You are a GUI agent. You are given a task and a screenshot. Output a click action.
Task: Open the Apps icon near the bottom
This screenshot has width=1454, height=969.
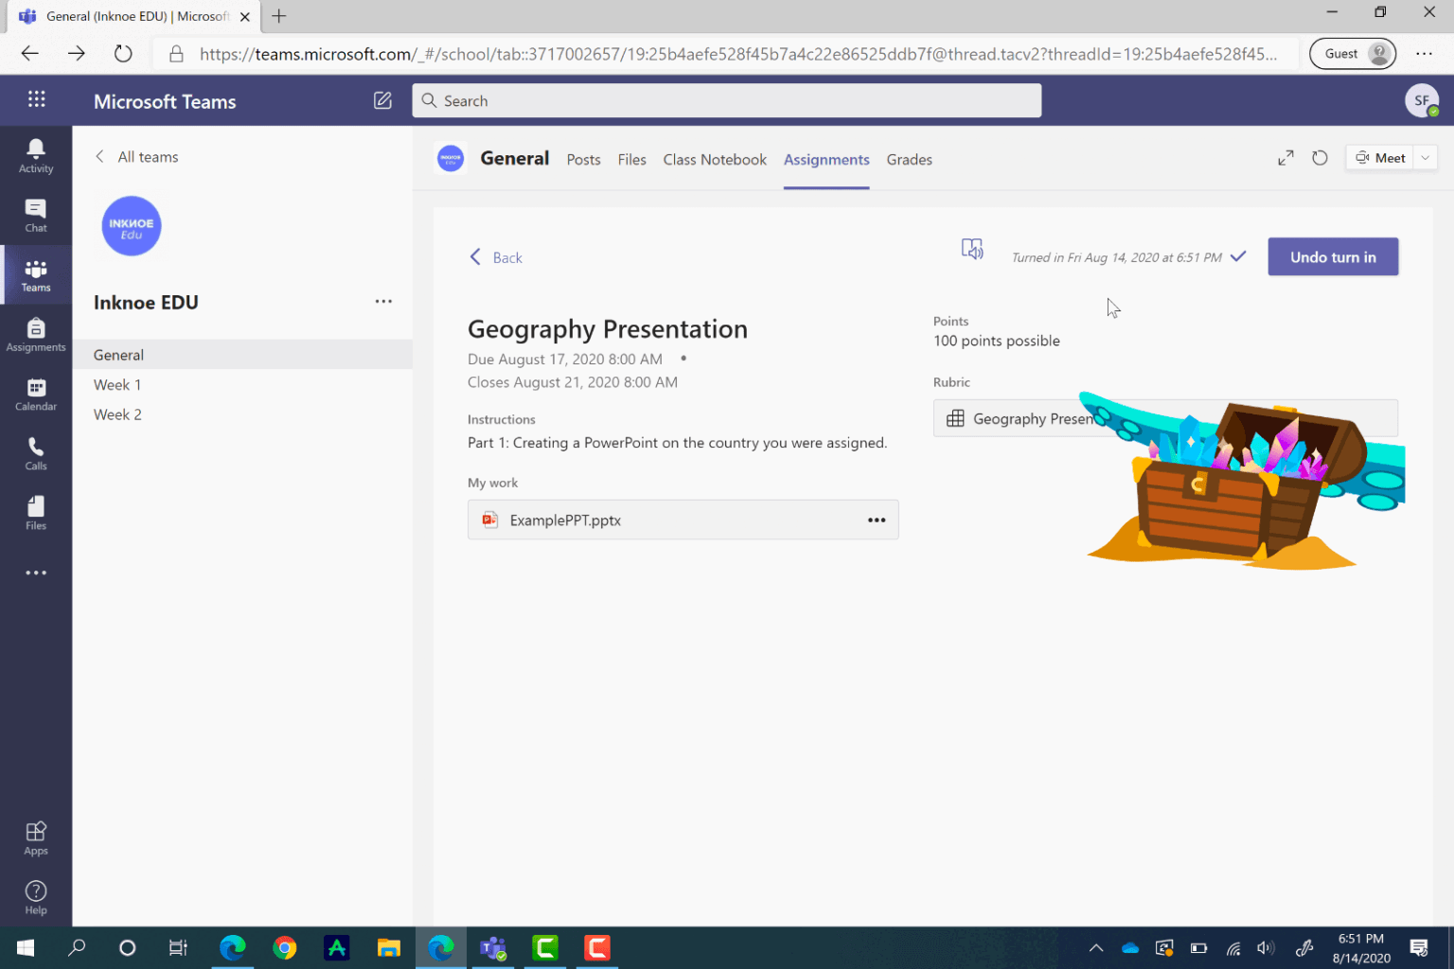pyautogui.click(x=35, y=837)
